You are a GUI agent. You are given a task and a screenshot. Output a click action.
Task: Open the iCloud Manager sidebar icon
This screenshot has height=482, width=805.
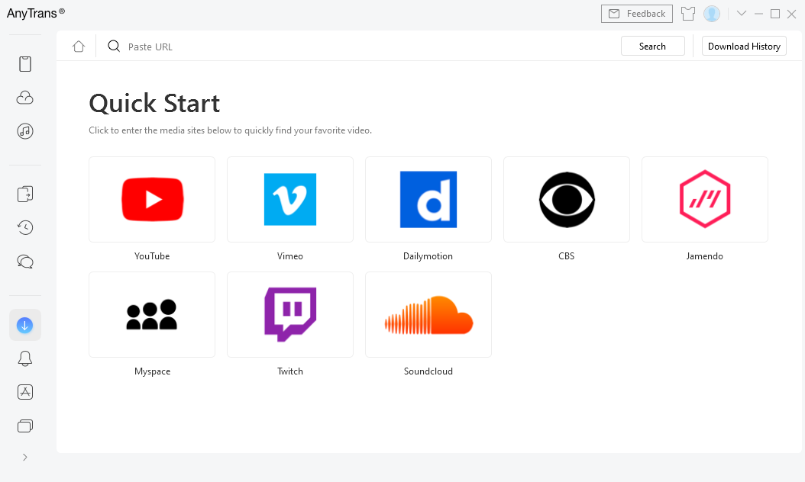click(25, 98)
